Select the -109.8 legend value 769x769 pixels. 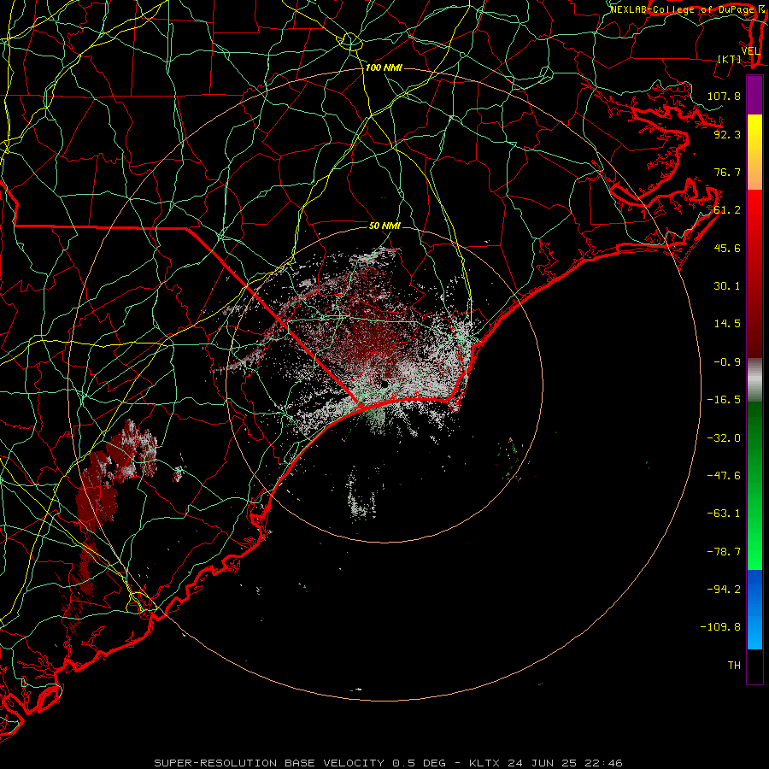coord(720,627)
